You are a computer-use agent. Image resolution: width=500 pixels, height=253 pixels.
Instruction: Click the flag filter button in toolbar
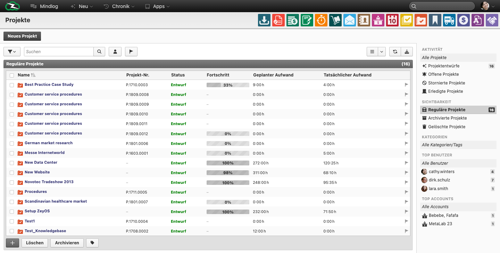(131, 51)
